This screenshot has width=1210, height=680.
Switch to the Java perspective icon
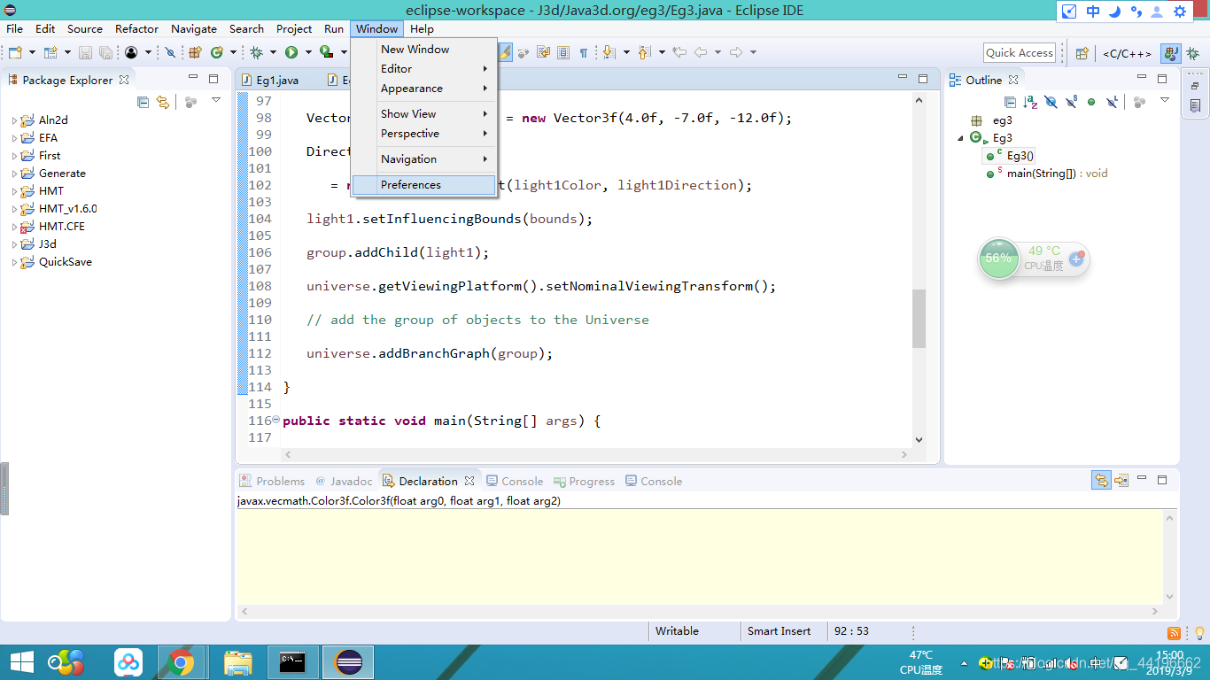(x=1171, y=53)
